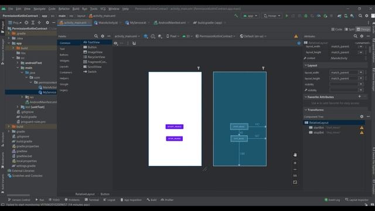This screenshot has width=375, height=211.
Task: Click the Pan hand tool on design surface
Action: pos(295,155)
